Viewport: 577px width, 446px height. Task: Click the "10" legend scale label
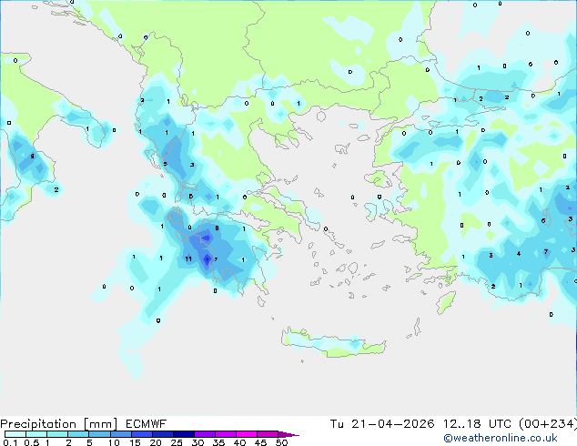pyautogui.click(x=114, y=442)
